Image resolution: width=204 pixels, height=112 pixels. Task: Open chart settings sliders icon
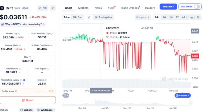click(198, 17)
